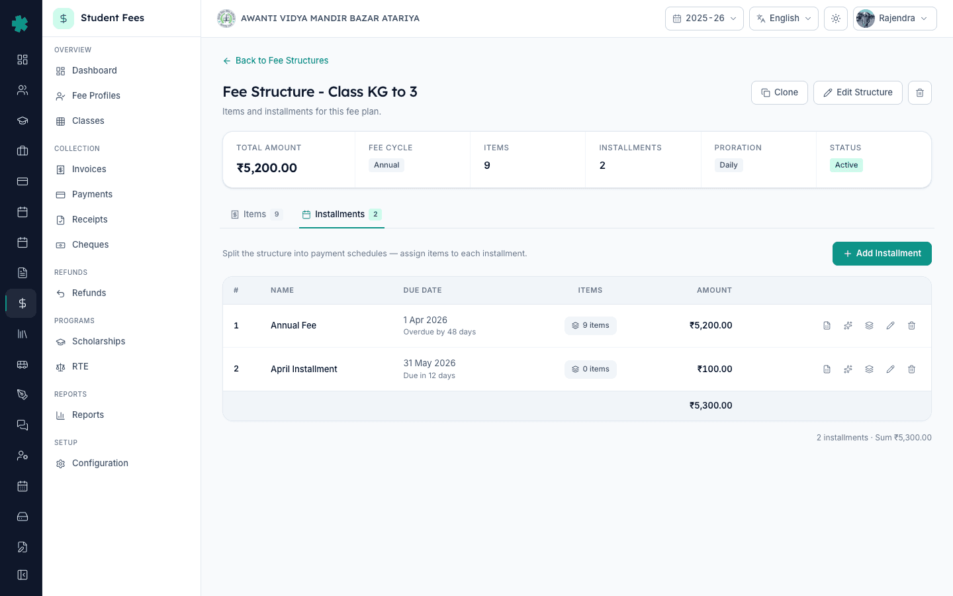The height and width of the screenshot is (596, 953).
Task: Click Back to Fee Structures link
Action: pyautogui.click(x=275, y=61)
